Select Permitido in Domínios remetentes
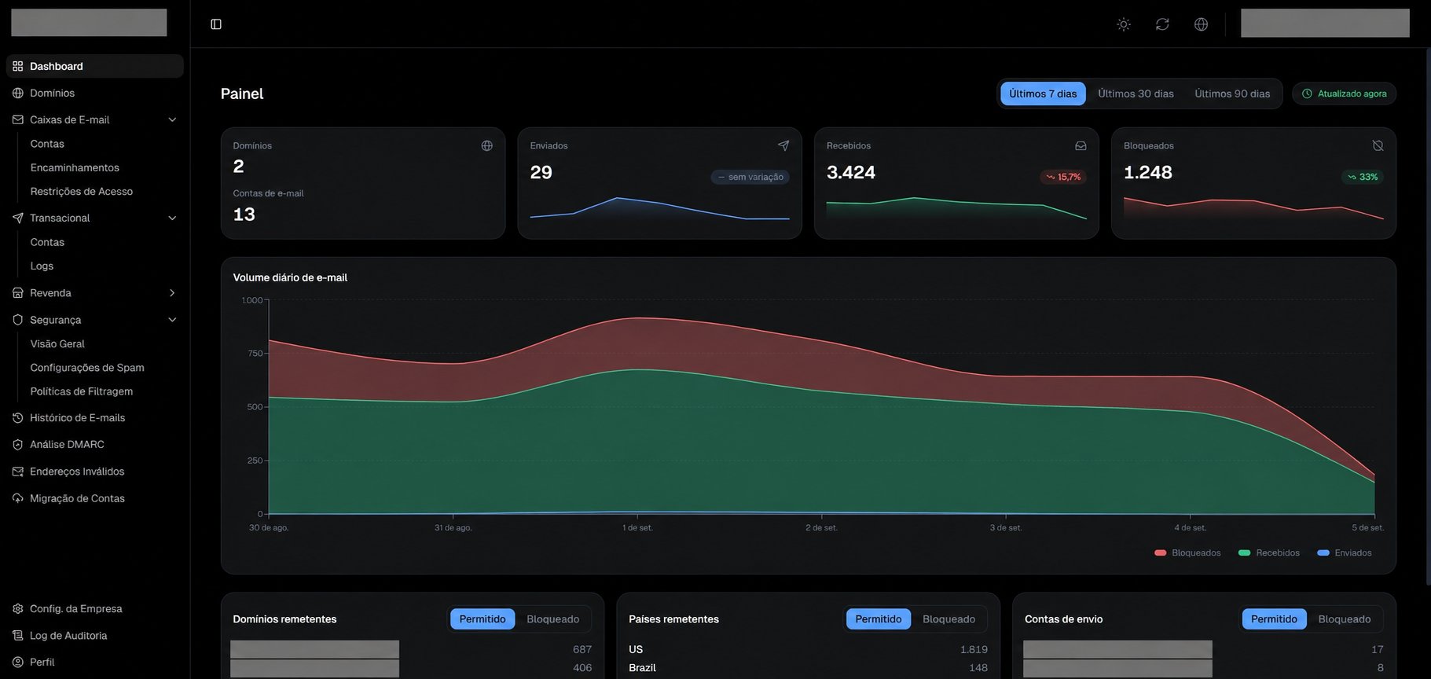Screen dimensions: 1431x679 tap(483, 619)
